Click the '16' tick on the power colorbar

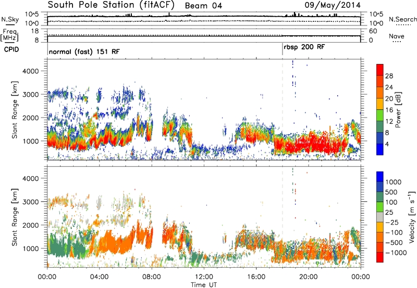point(389,110)
